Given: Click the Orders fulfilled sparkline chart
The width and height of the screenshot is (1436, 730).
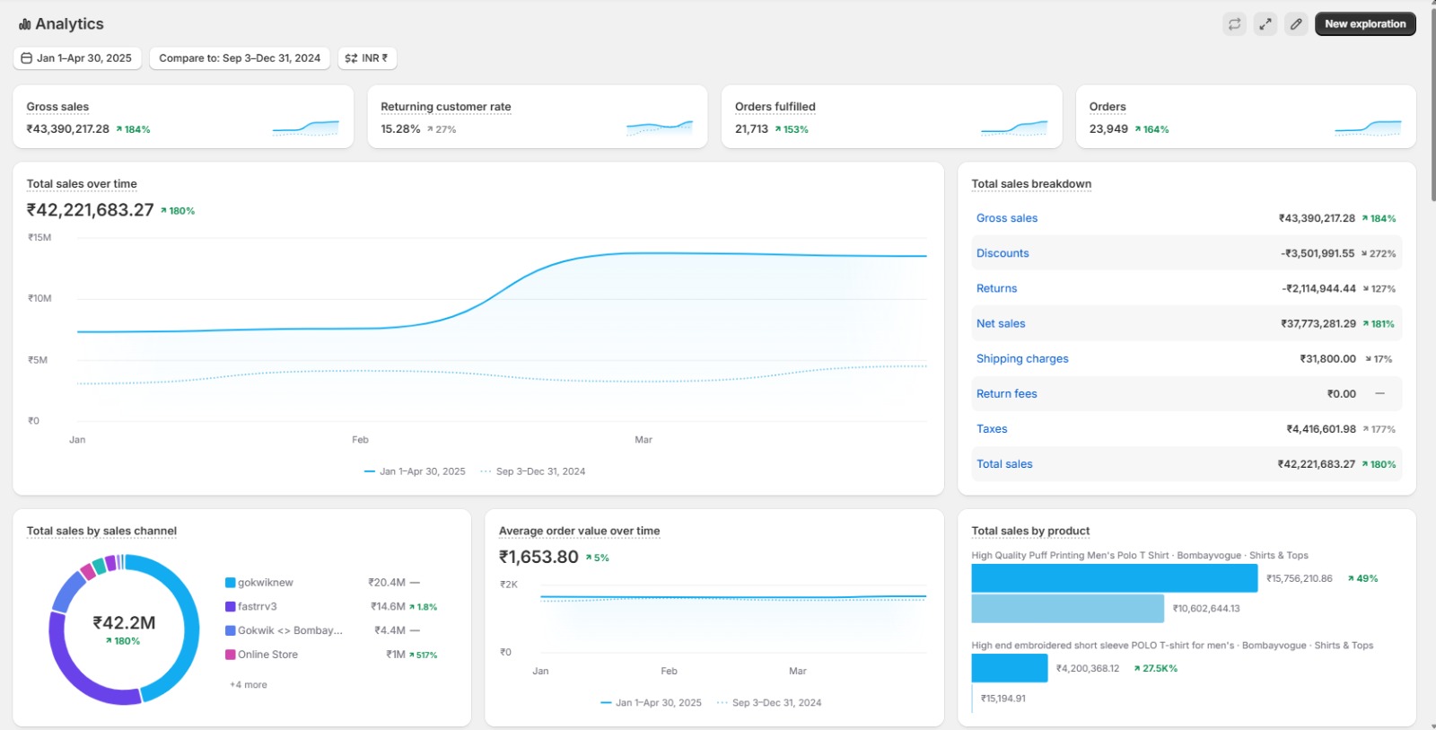Looking at the screenshot, I should click(1013, 128).
